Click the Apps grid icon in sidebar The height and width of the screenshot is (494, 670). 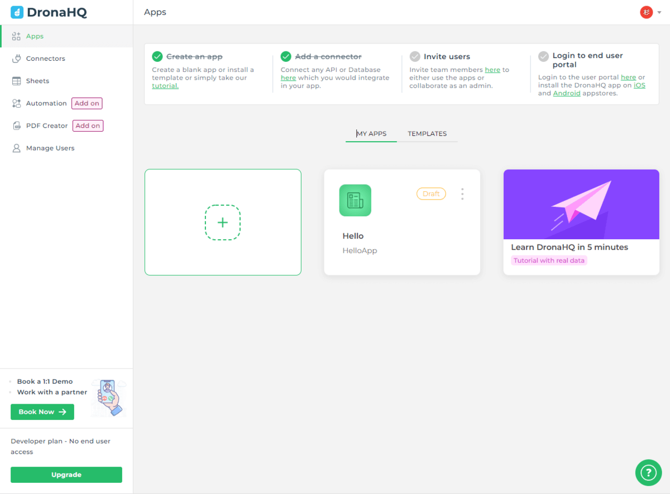click(16, 36)
